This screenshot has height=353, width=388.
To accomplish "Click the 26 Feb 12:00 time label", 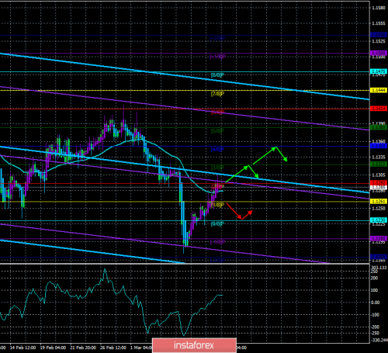I will pyautogui.click(x=113, y=348).
